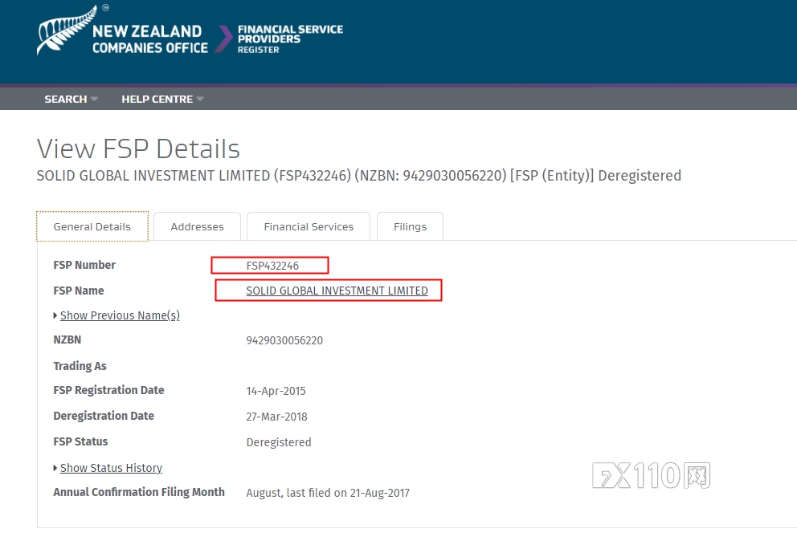Click the triangle beside Show Previous Name(s)
Screen dimensions: 797x545
pyautogui.click(x=55, y=315)
